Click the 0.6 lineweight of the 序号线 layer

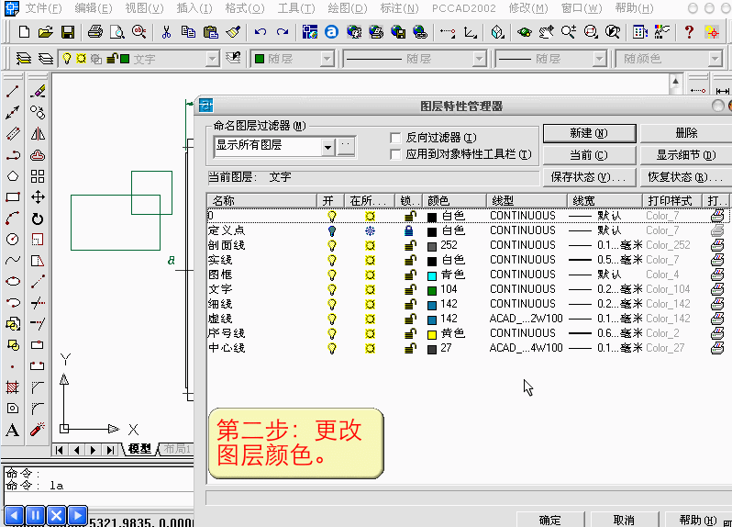(x=605, y=333)
